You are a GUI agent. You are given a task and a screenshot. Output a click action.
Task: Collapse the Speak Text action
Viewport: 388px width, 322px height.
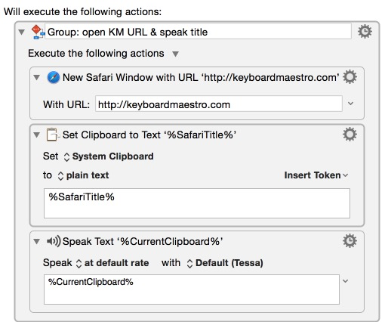point(37,241)
